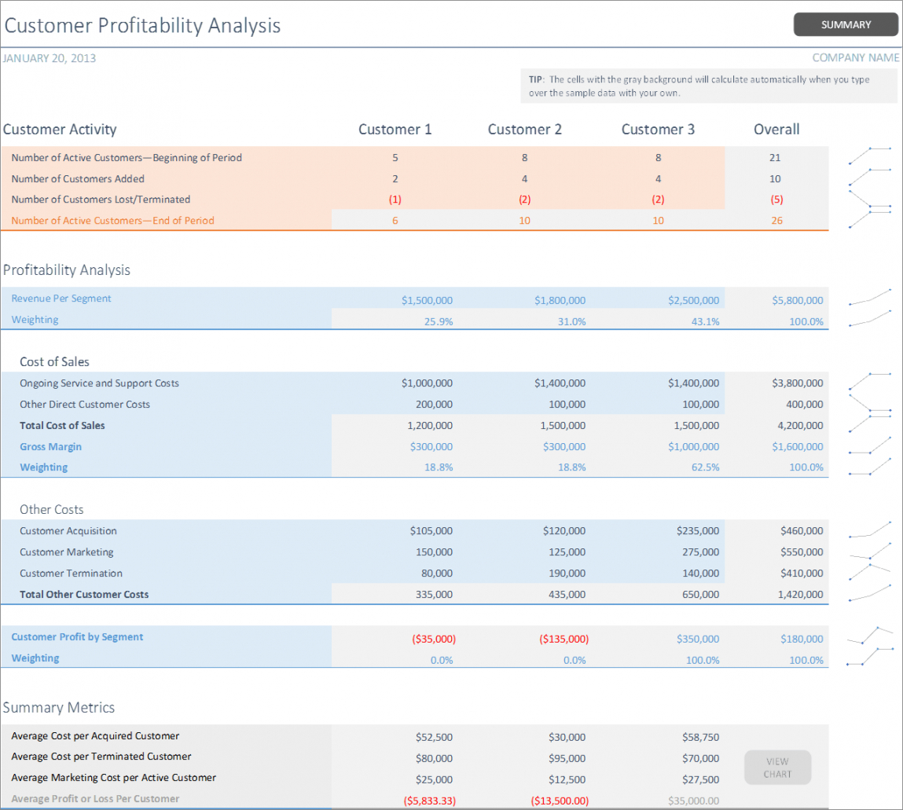
Task: Select the Gross Margin sparkline
Action: (869, 446)
